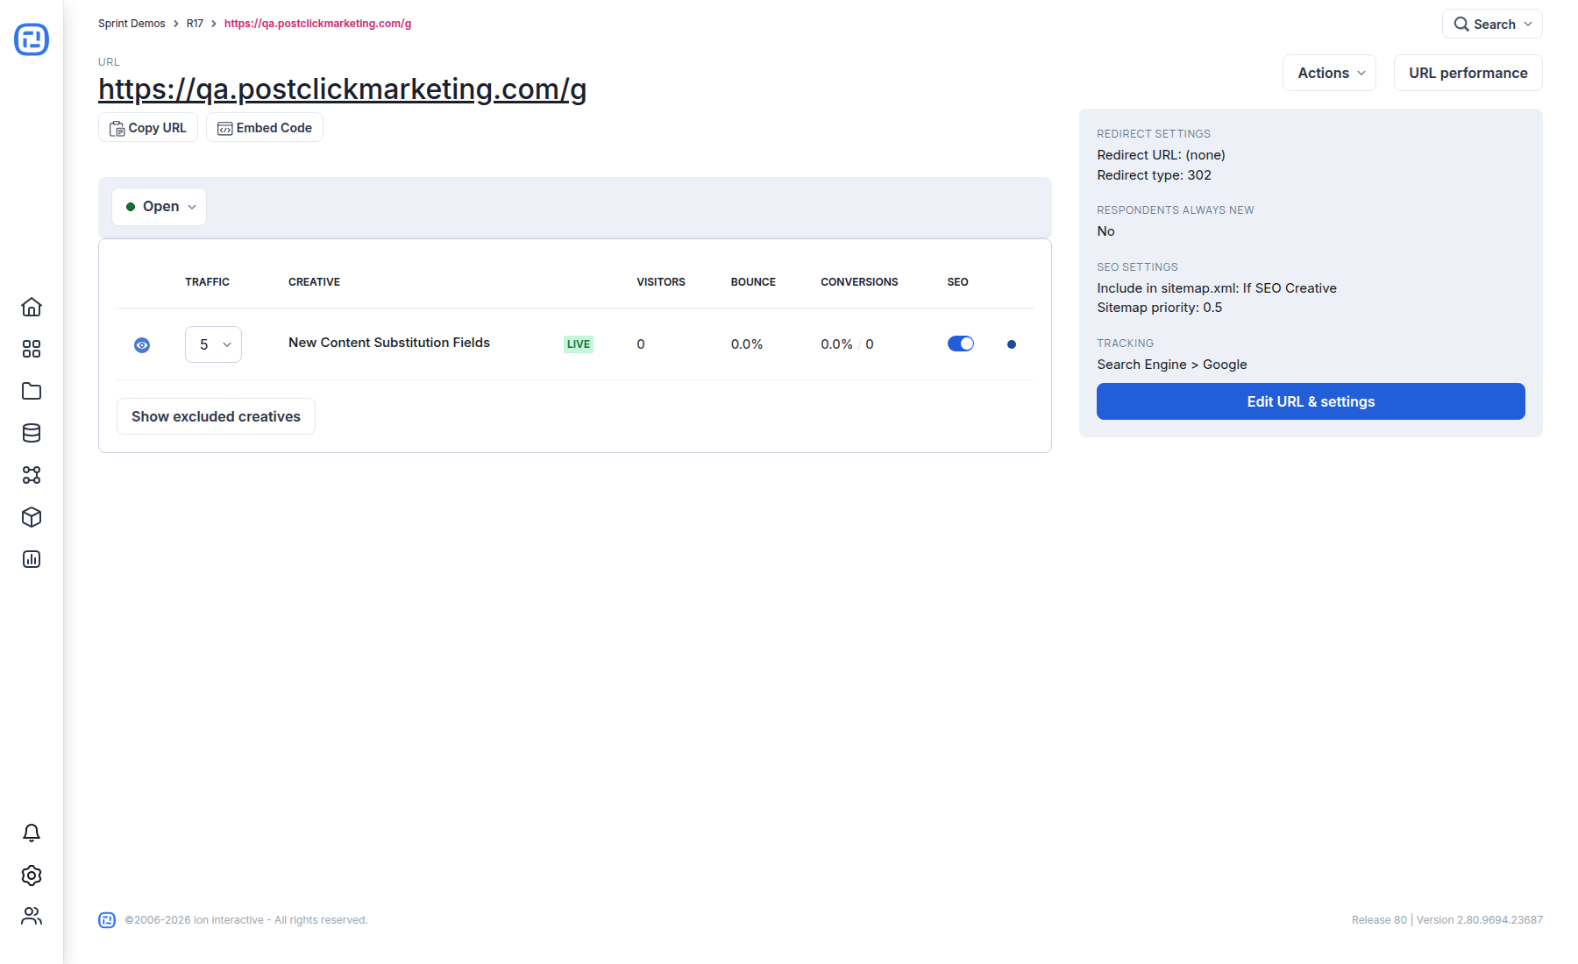Open the folder sidebar icon
The image size is (1578, 964).
32,391
